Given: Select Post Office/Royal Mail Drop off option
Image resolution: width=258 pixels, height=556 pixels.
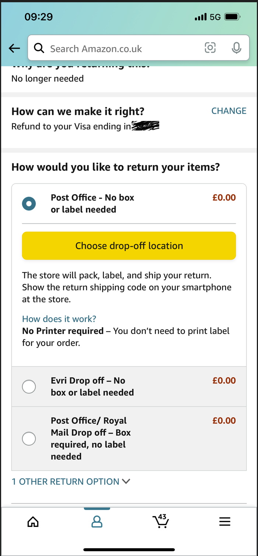Looking at the screenshot, I should 129,439.
